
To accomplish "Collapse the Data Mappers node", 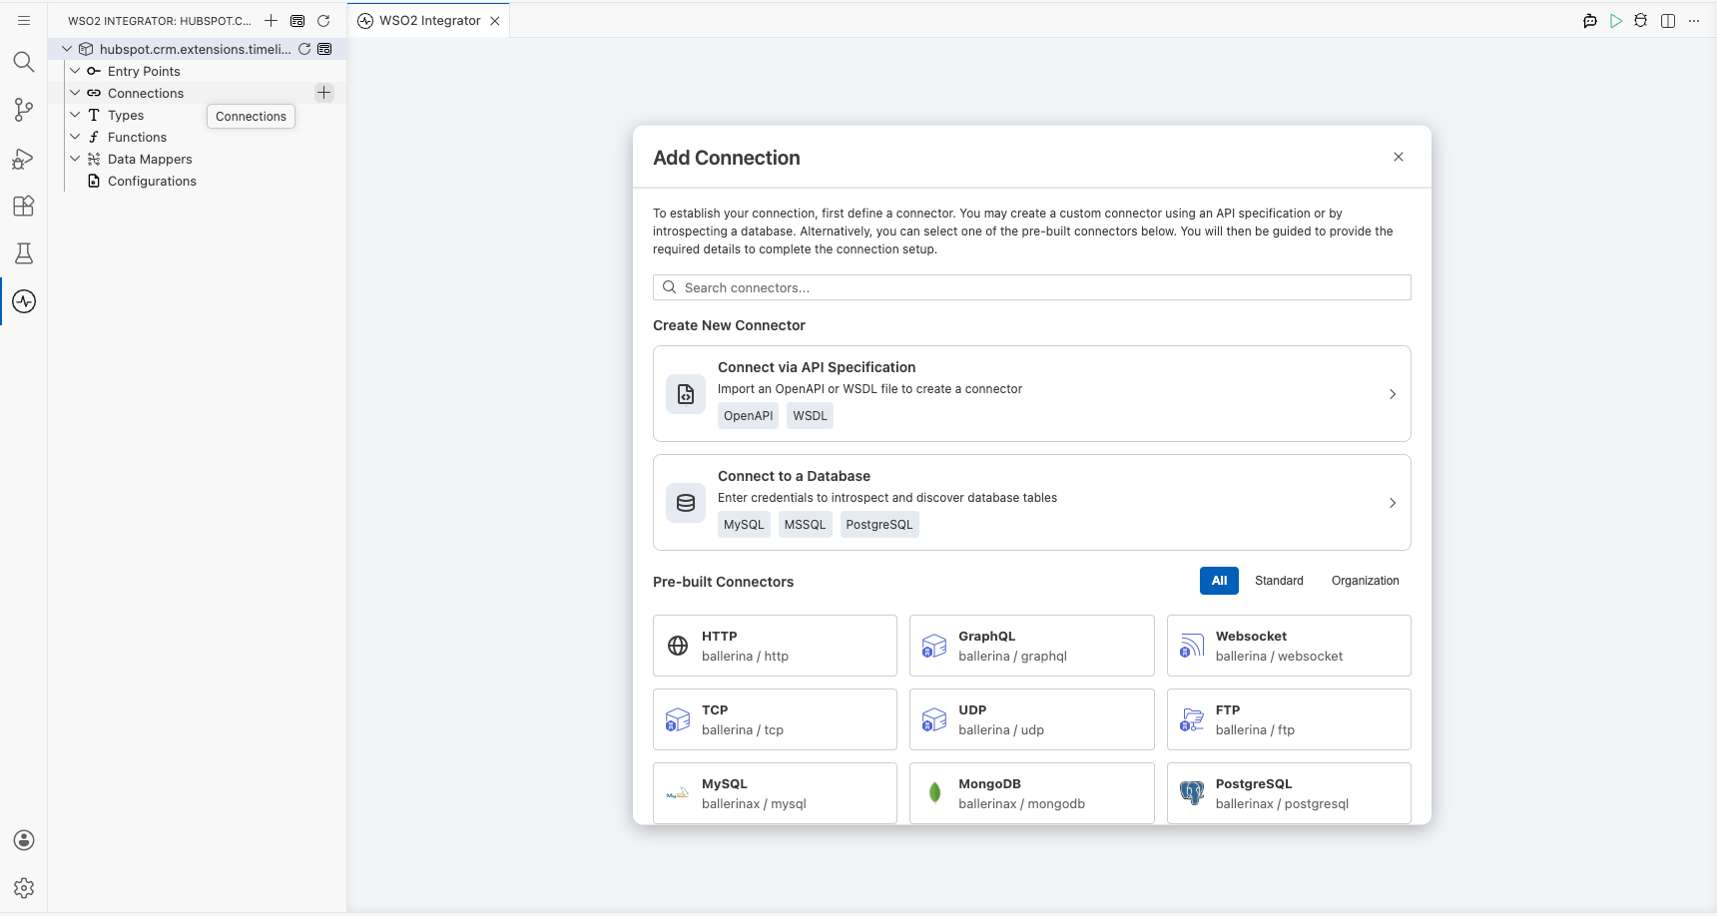I will 75,159.
